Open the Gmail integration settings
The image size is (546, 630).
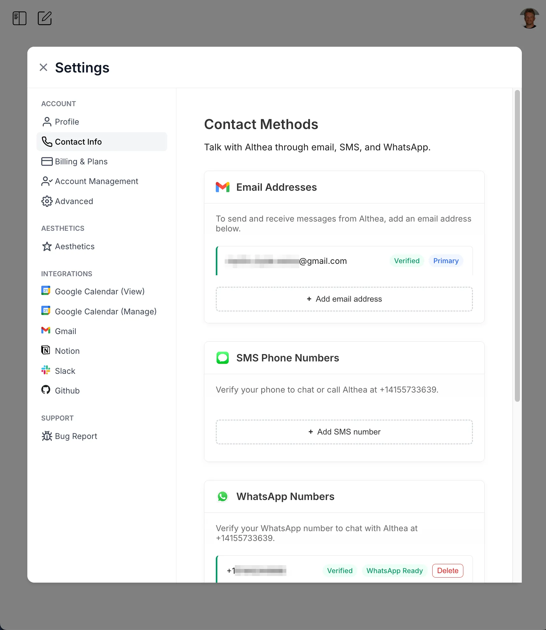pyautogui.click(x=102, y=331)
